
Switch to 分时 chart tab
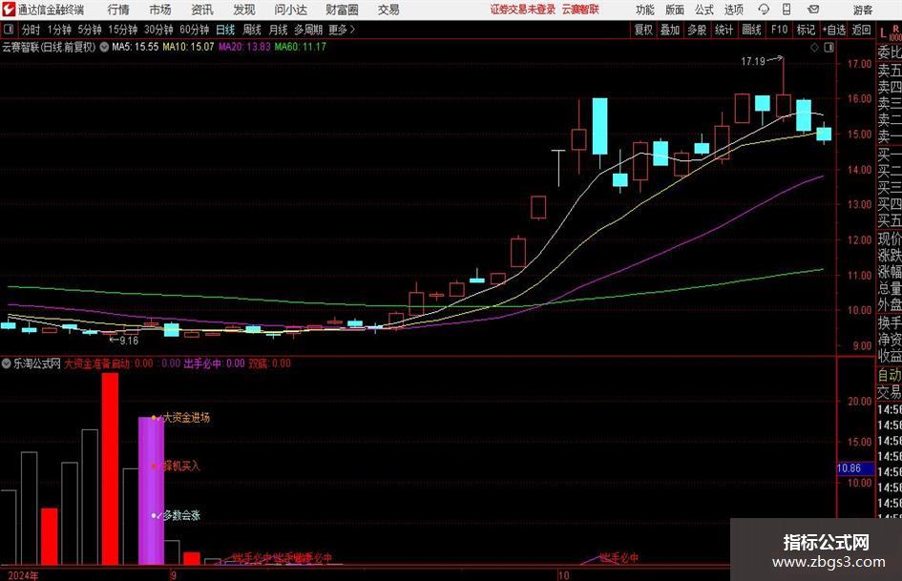point(31,30)
